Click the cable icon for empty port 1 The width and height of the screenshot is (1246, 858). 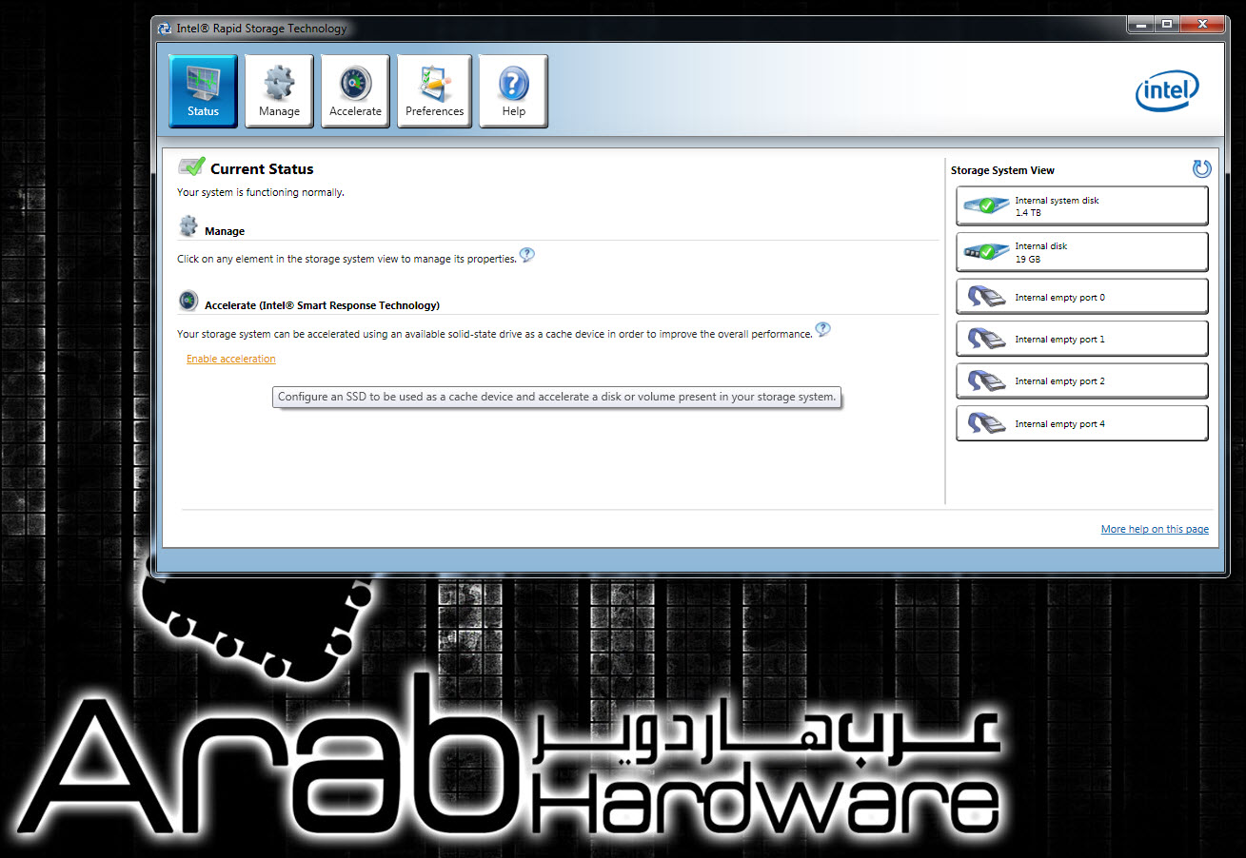[x=985, y=339]
